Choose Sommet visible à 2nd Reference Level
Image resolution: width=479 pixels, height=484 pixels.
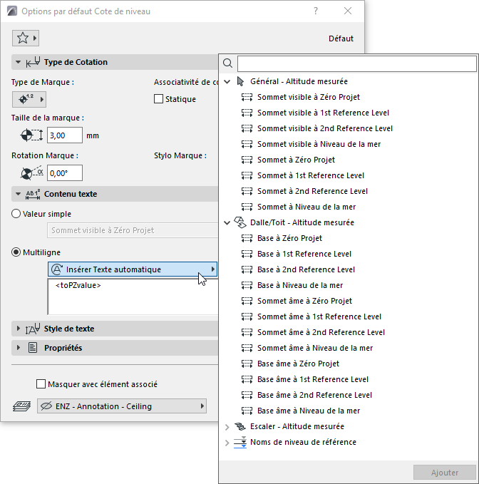325,129
